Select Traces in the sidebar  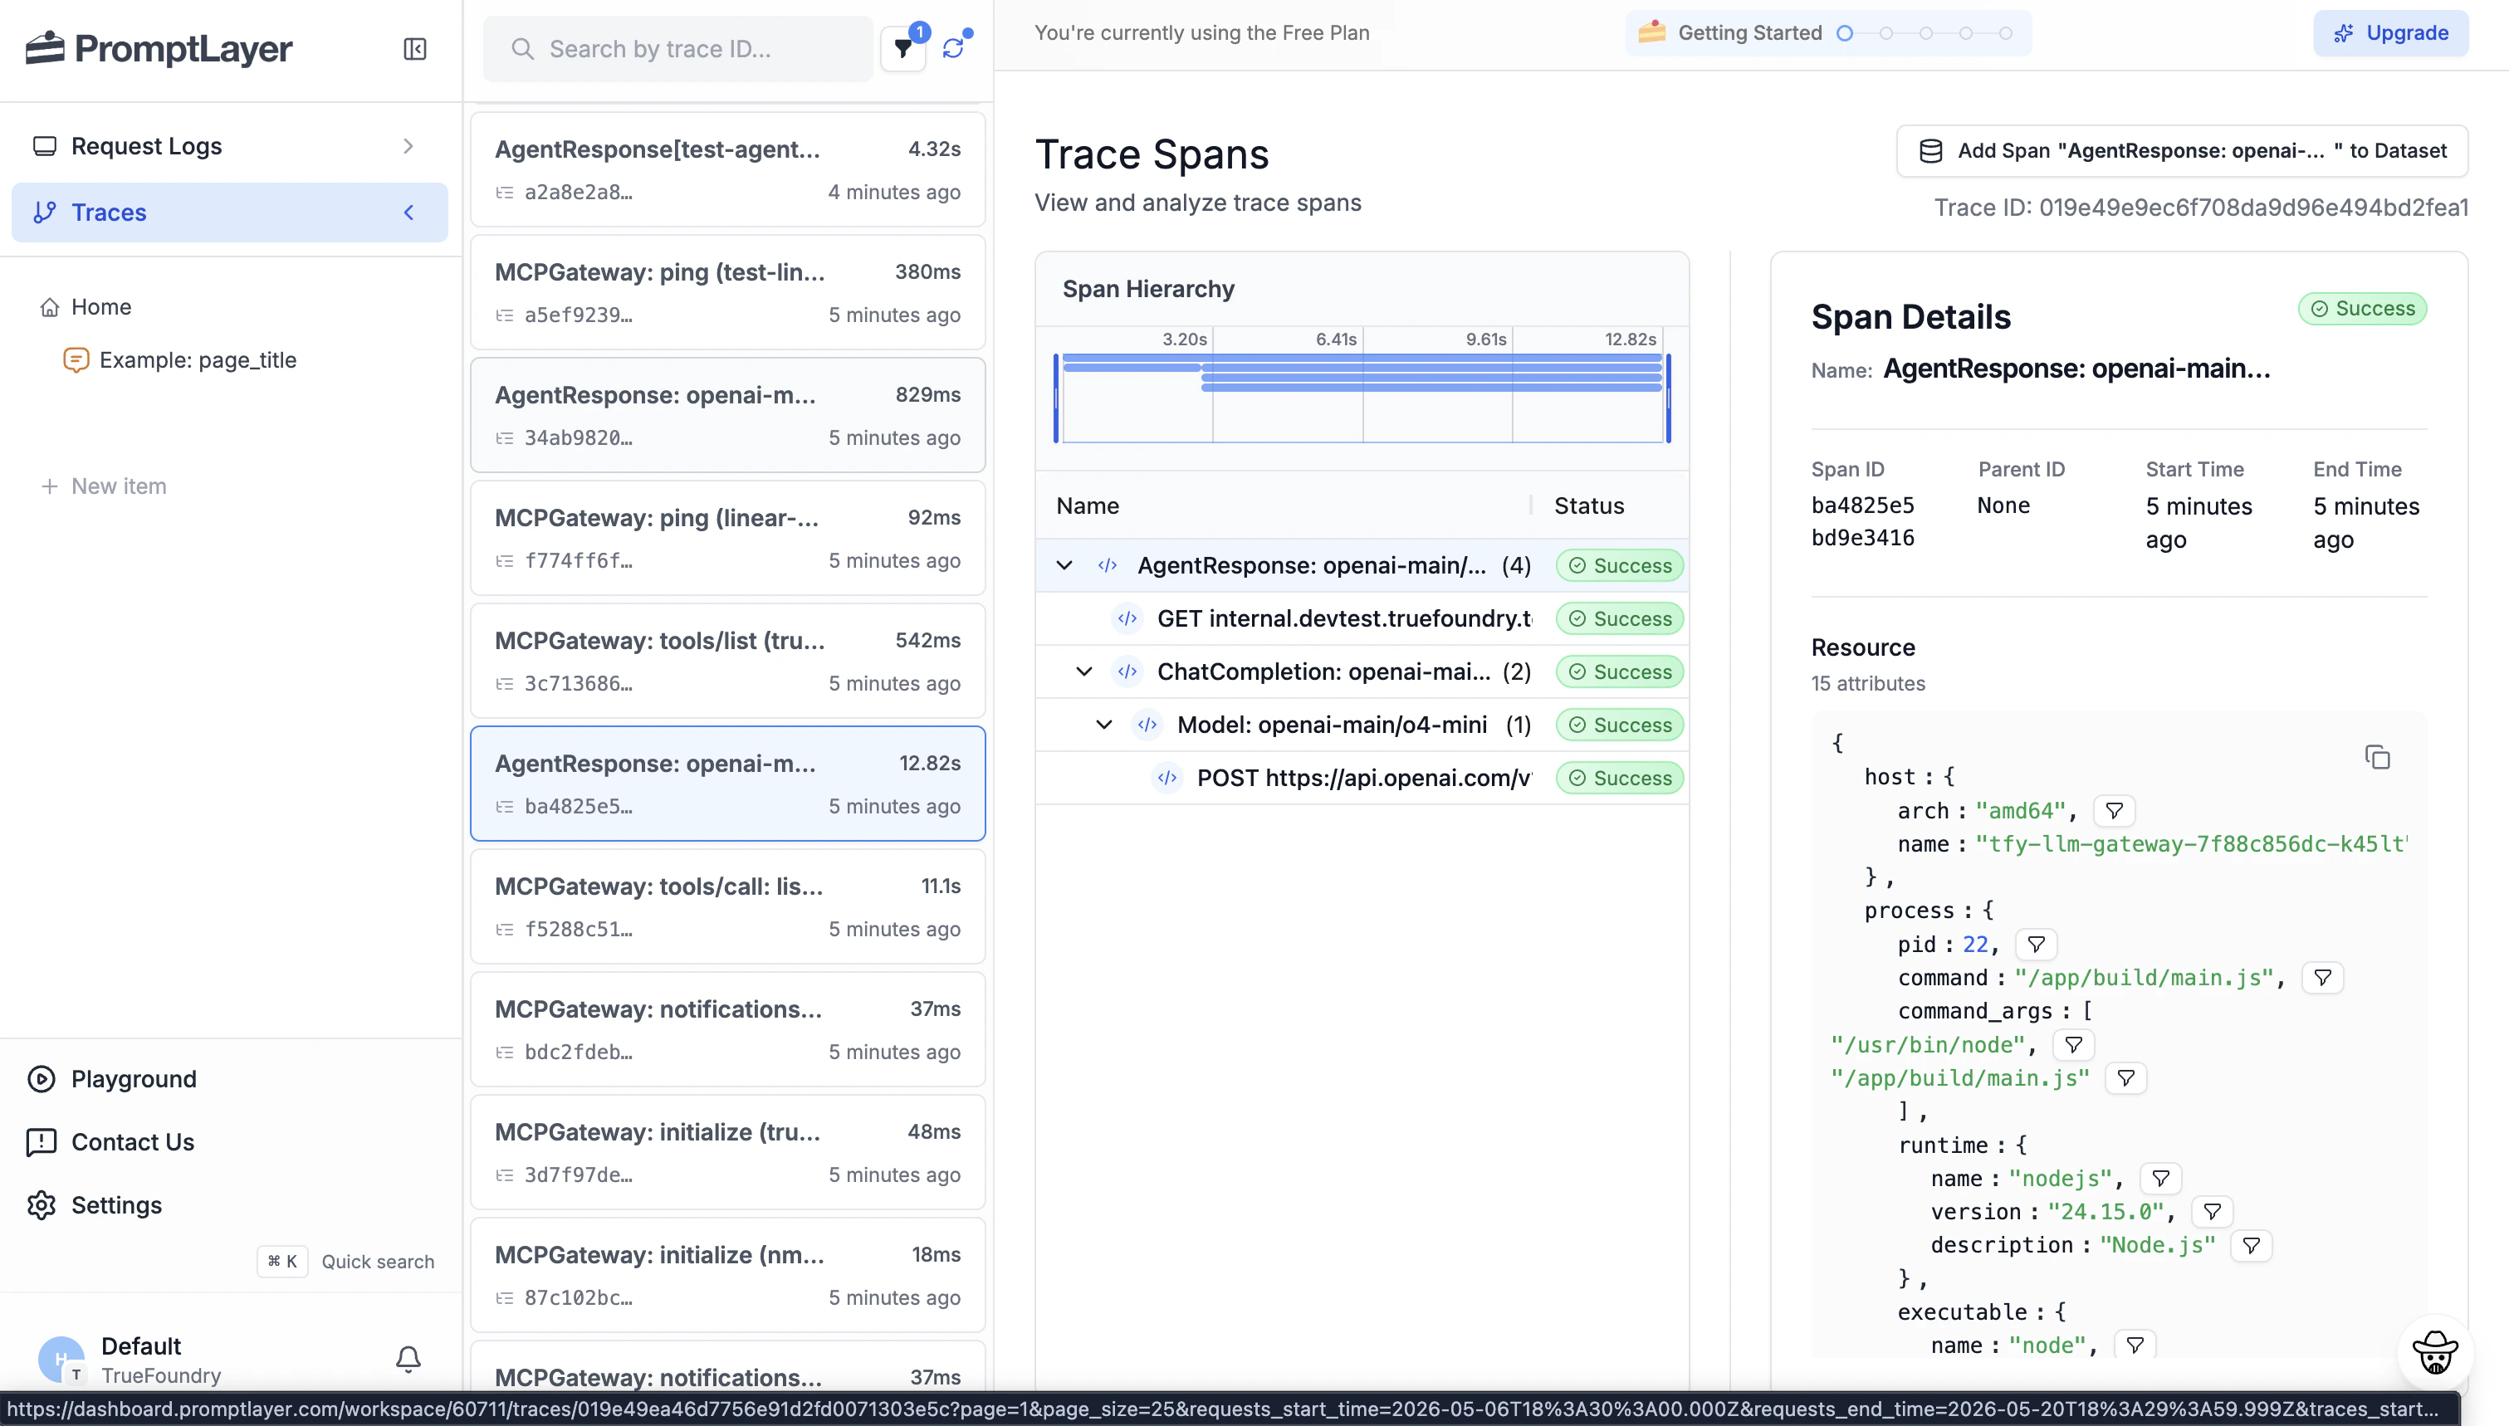(x=229, y=212)
